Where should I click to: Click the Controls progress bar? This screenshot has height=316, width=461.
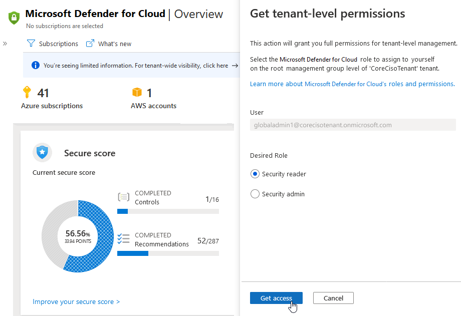[x=168, y=211]
